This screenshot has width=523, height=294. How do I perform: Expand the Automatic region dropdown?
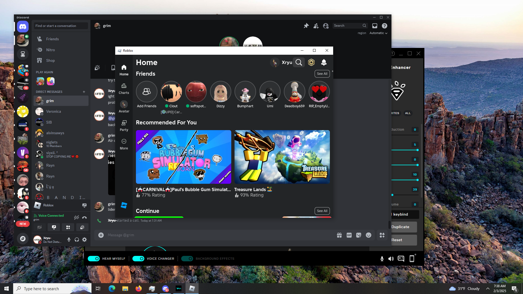[378, 33]
